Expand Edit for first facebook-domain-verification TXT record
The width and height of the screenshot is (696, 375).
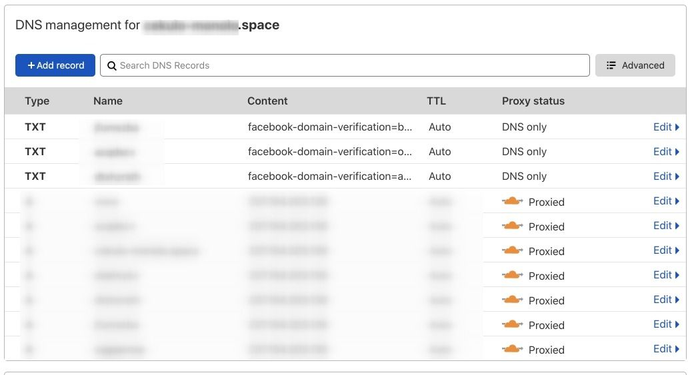coord(665,127)
